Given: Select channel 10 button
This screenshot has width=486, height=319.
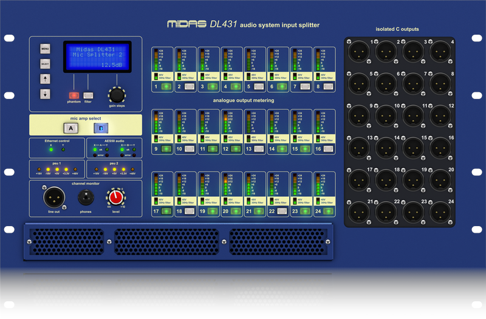Looking at the screenshot, I should coord(190,149).
